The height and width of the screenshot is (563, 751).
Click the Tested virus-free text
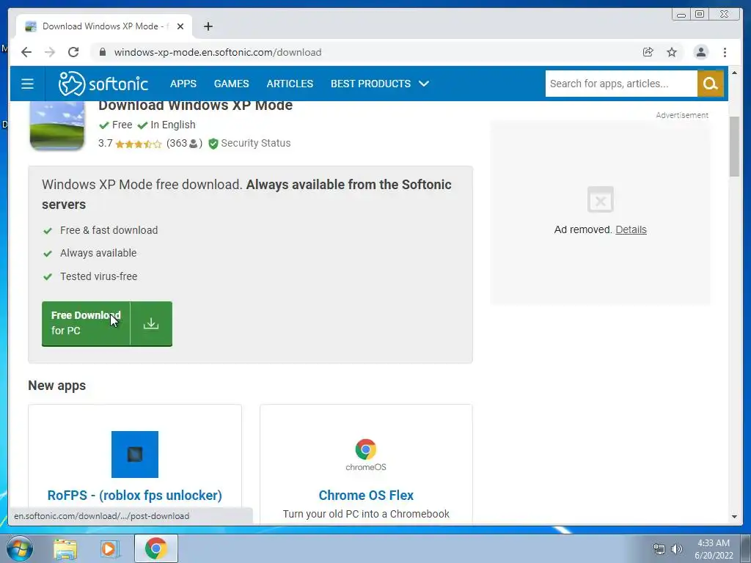click(x=99, y=276)
